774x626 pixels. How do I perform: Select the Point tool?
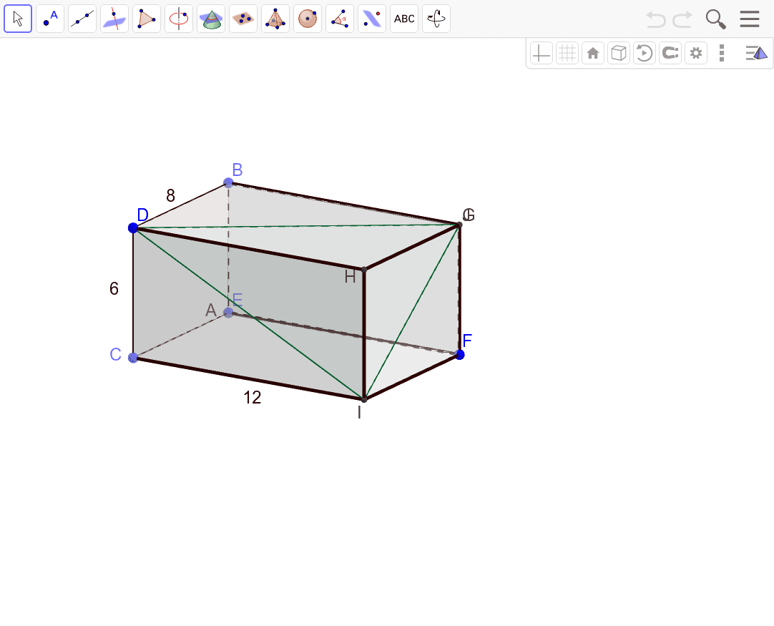click(x=50, y=19)
